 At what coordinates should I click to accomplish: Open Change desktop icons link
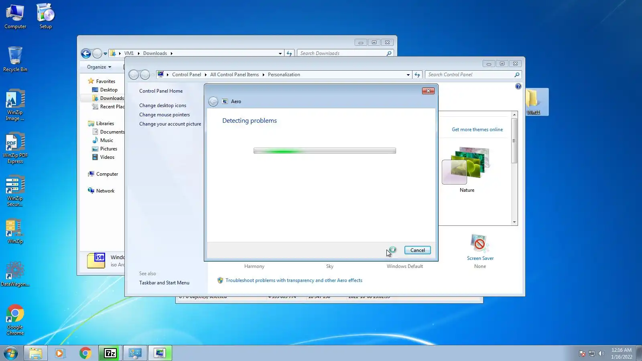point(163,105)
